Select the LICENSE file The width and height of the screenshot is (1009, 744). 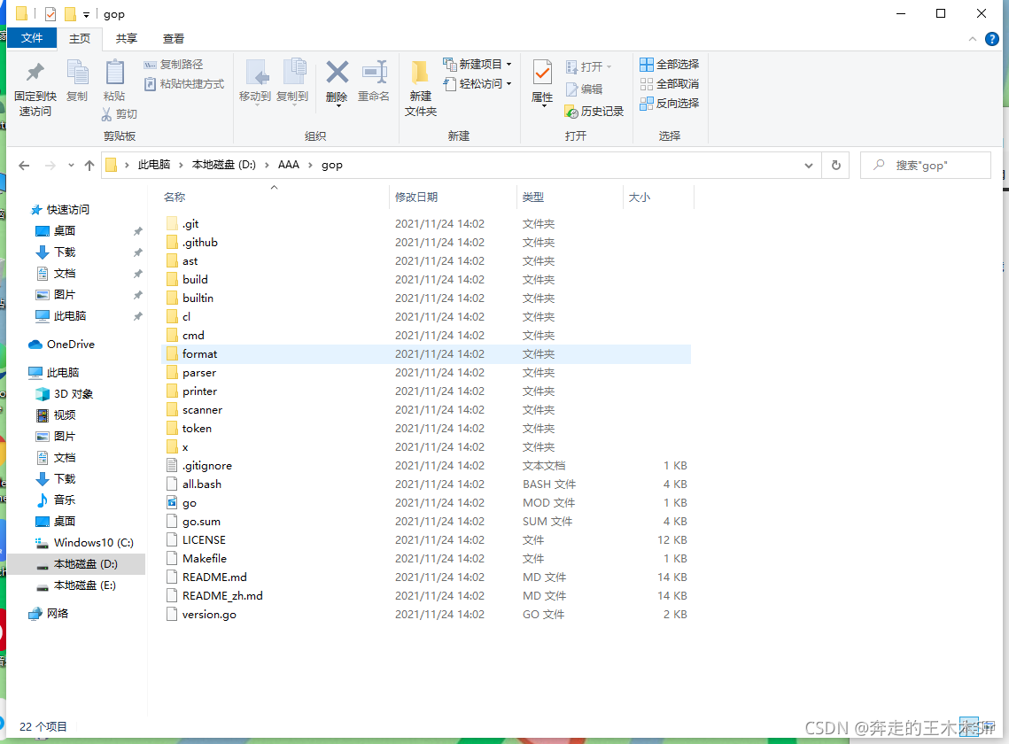[x=204, y=540]
